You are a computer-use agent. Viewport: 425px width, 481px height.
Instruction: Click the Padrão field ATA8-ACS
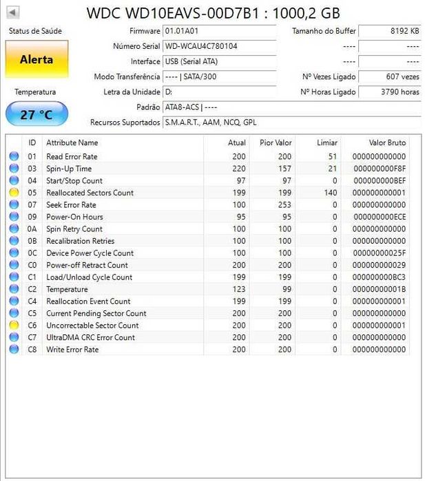[x=292, y=107]
